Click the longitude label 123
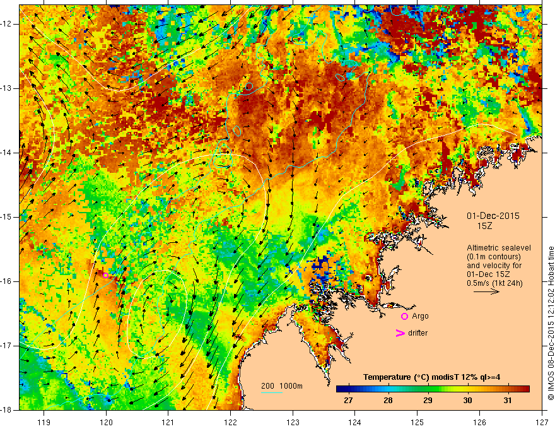The image size is (555, 429). (293, 422)
